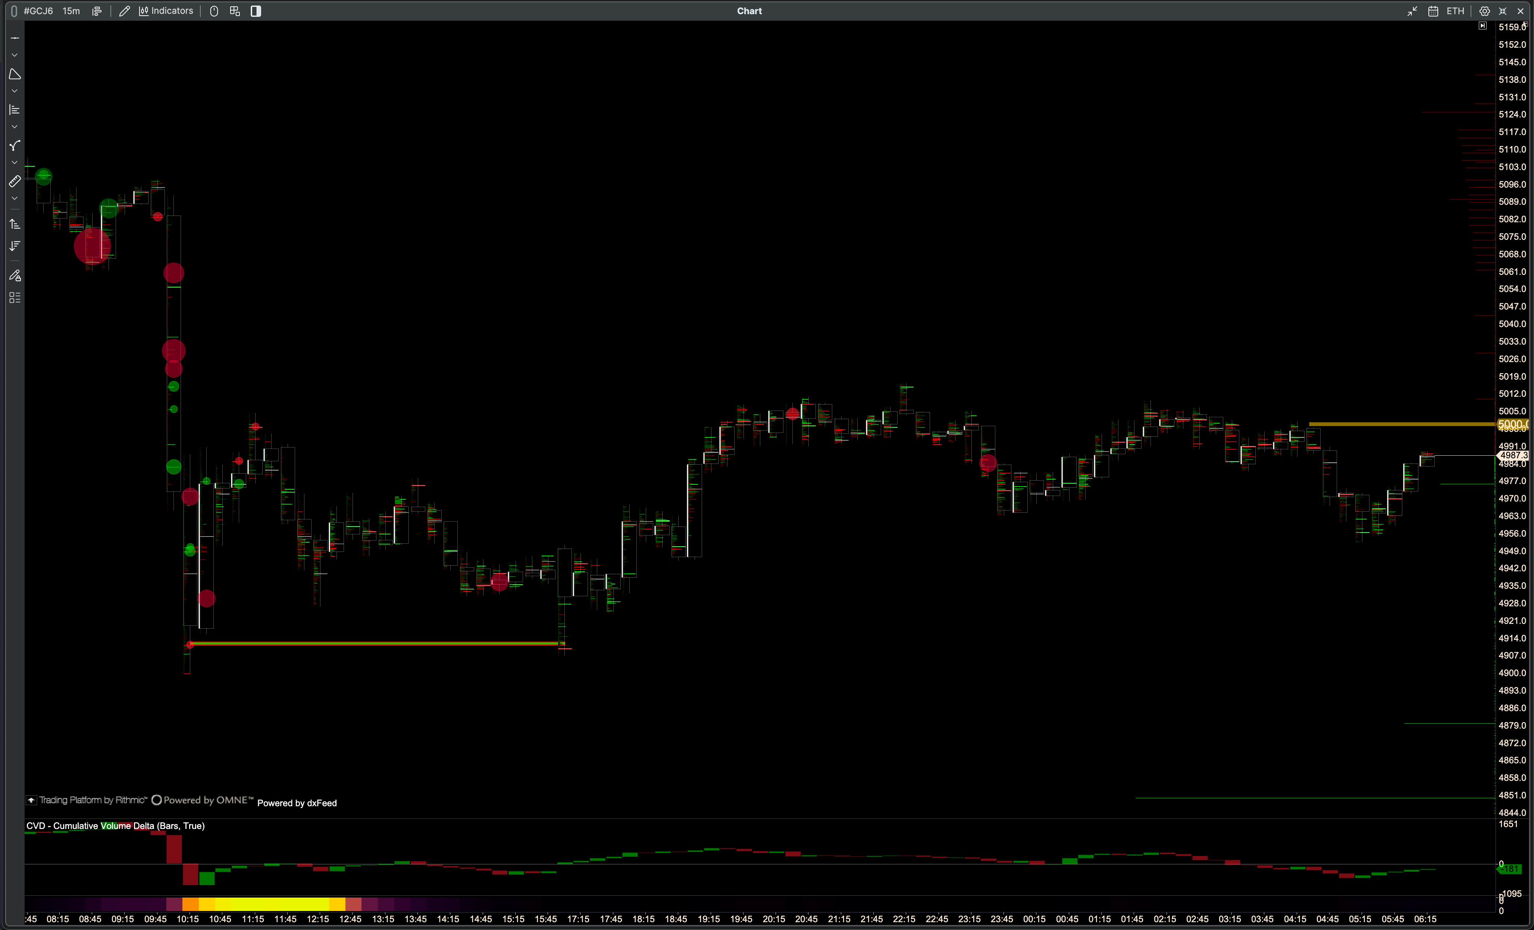This screenshot has width=1534, height=930.
Task: Select the ruler measure tool
Action: [15, 181]
